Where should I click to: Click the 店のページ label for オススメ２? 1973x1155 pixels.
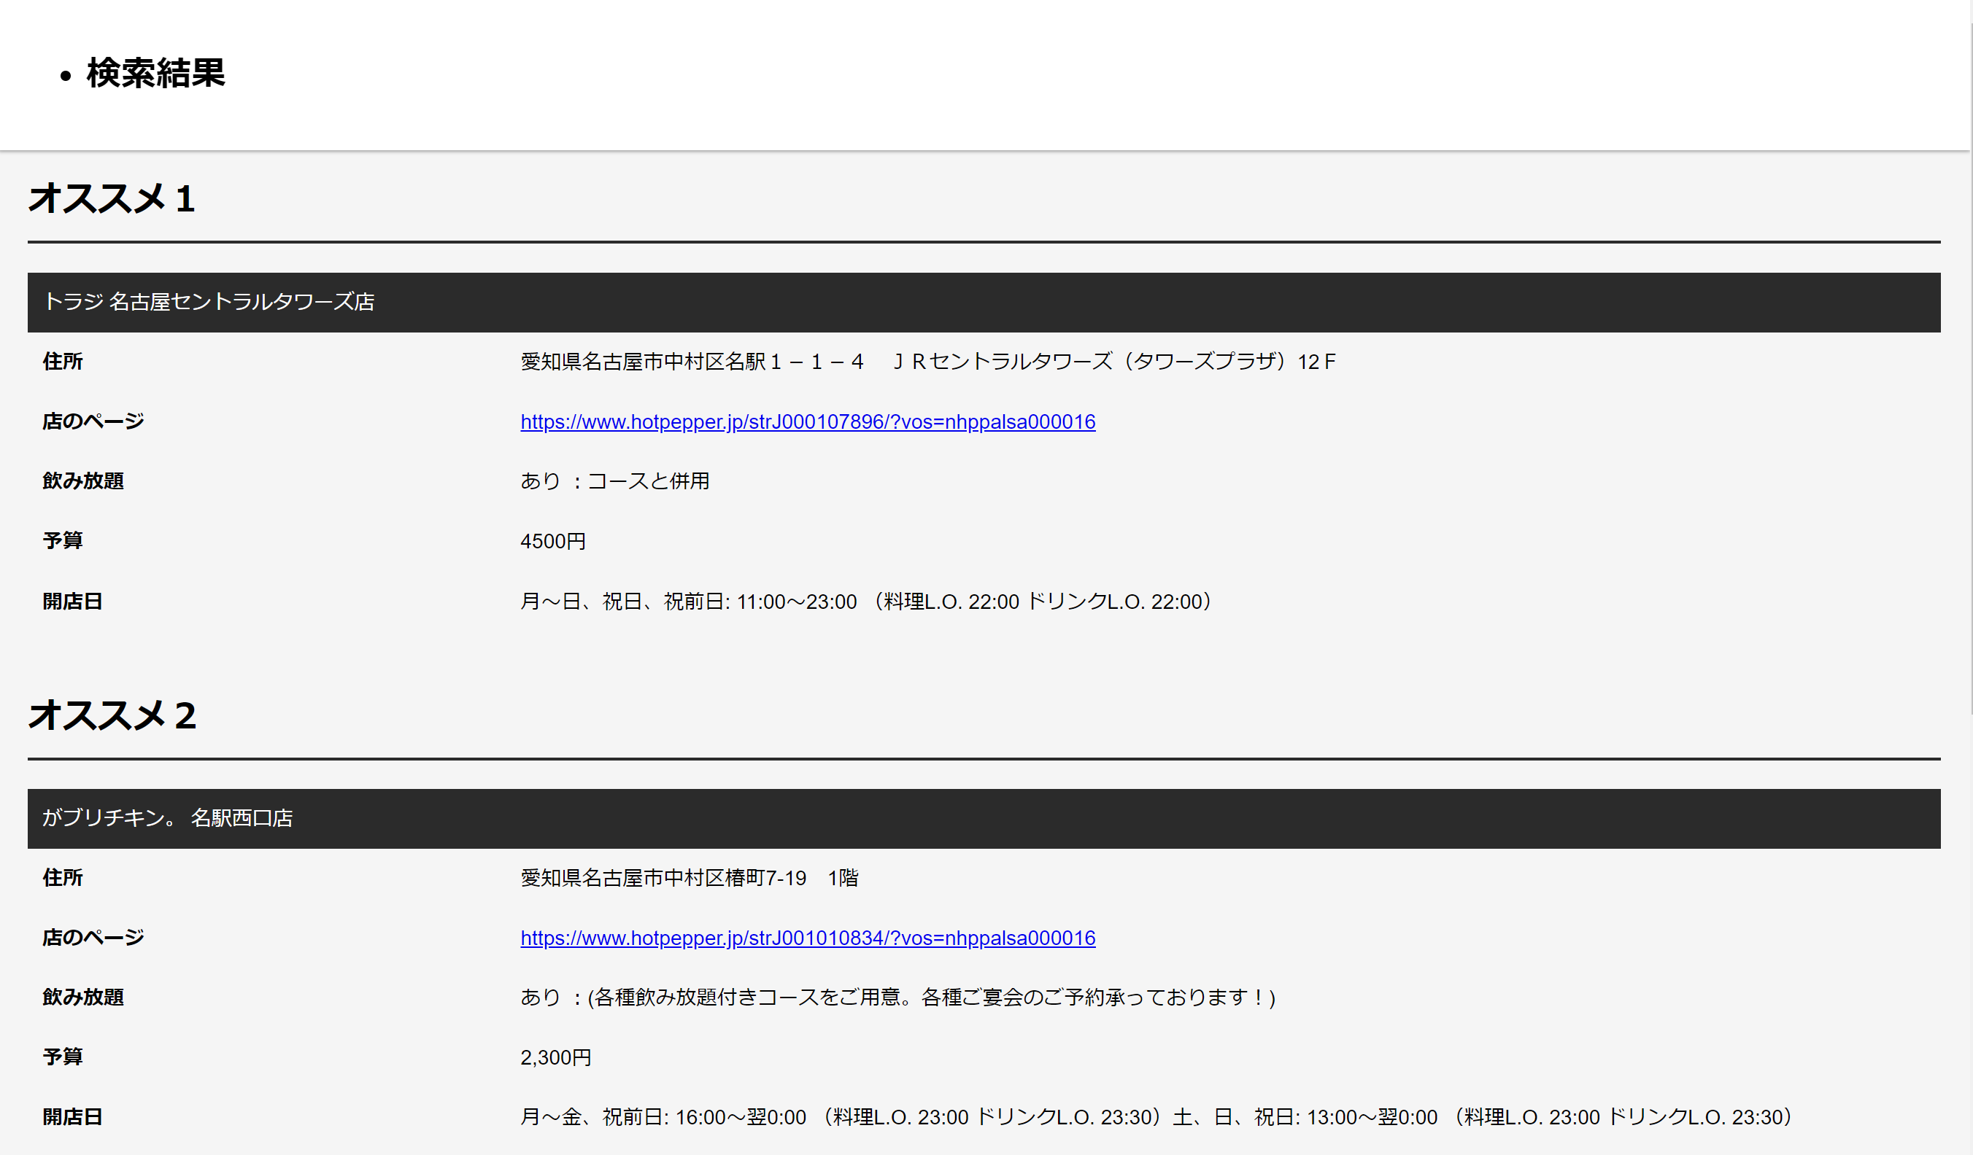click(93, 938)
